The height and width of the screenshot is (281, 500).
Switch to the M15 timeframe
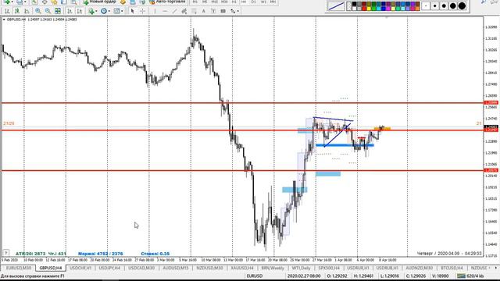click(x=215, y=2)
